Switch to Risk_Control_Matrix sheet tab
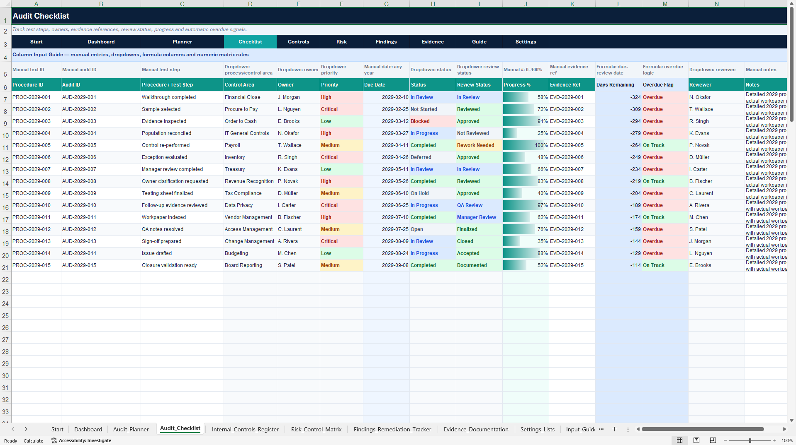Image resolution: width=796 pixels, height=445 pixels. (316, 429)
